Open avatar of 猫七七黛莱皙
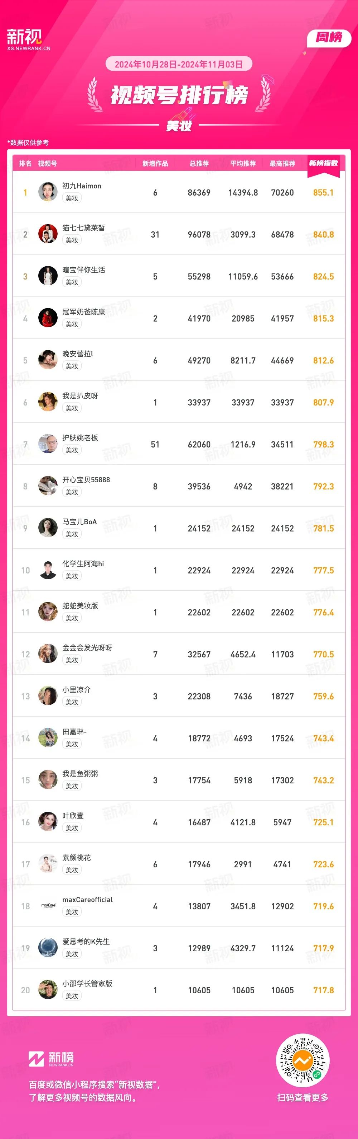Screen dimensions: 358x1139 point(48,234)
